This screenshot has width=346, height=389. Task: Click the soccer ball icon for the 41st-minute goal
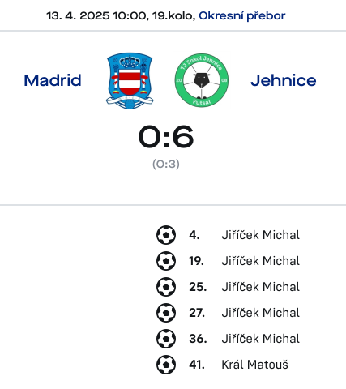pos(166,365)
